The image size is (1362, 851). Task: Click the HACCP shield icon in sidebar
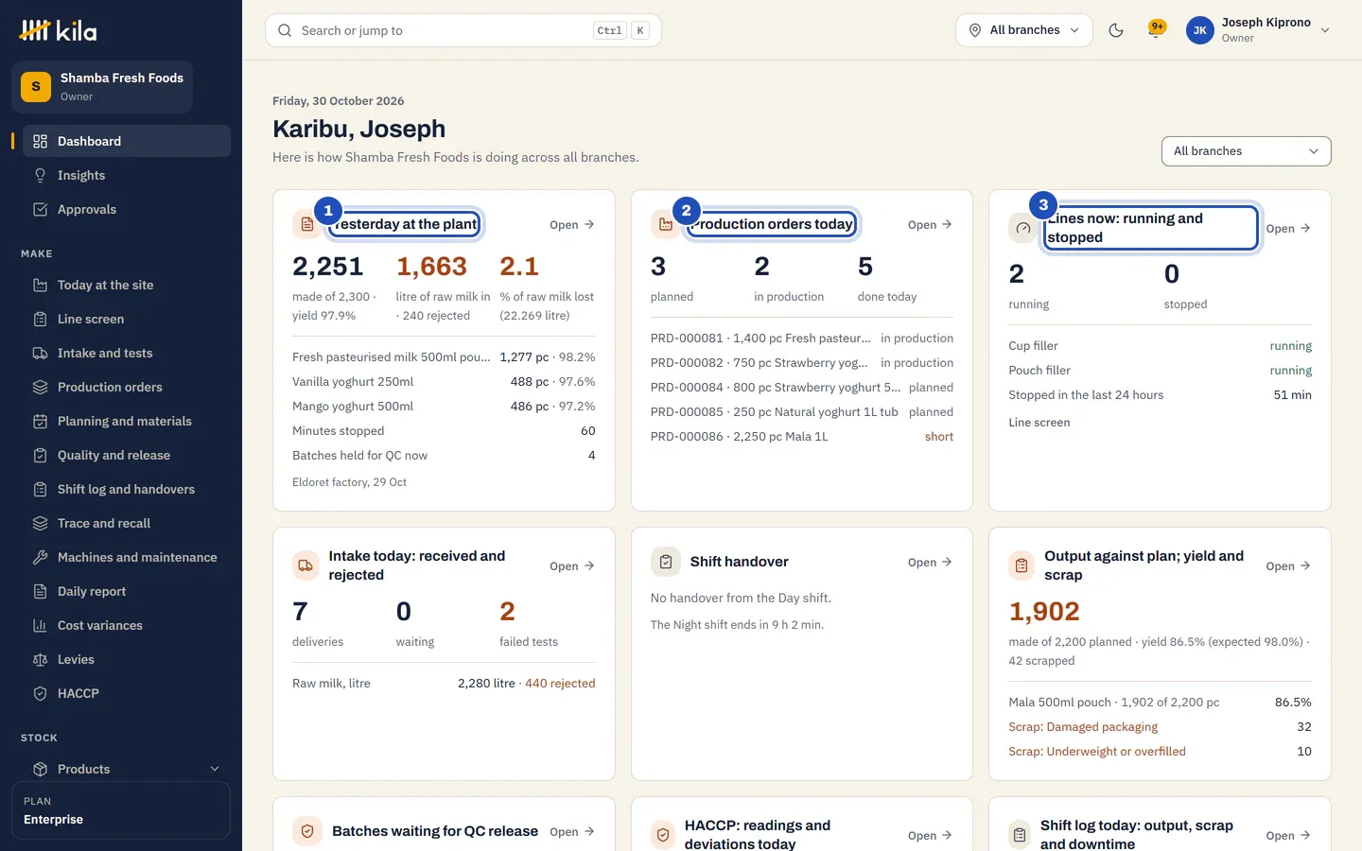[40, 693]
